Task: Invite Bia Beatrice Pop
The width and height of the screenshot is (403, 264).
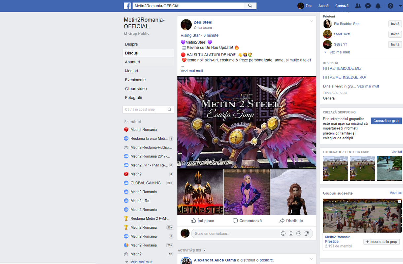Action: click(x=395, y=24)
